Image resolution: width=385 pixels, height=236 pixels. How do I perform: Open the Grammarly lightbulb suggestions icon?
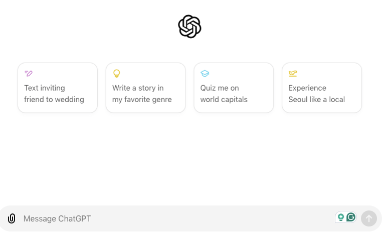(x=341, y=217)
